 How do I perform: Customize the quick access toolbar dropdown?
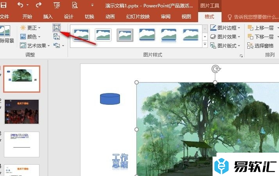click(92, 5)
